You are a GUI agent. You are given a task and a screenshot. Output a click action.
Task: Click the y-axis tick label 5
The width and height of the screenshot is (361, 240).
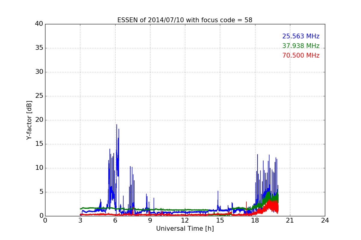[41, 192]
